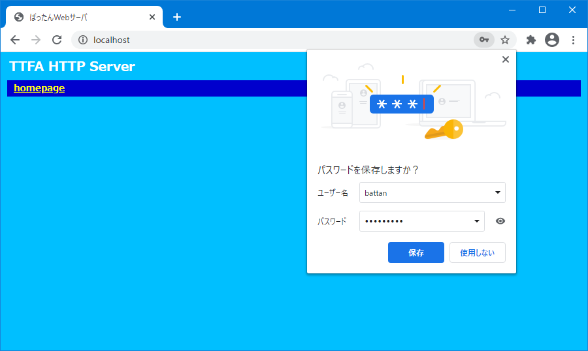Viewport: 588px width, 351px height.
Task: Open the homepage link
Action: click(x=39, y=88)
